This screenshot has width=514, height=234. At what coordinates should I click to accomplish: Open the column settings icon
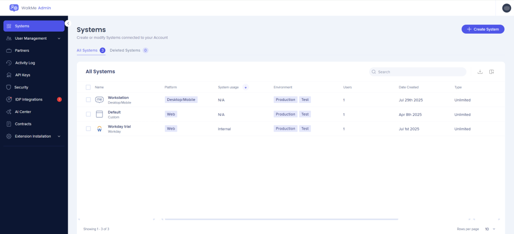[492, 72]
